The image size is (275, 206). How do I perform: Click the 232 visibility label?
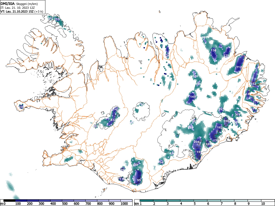click(113, 120)
